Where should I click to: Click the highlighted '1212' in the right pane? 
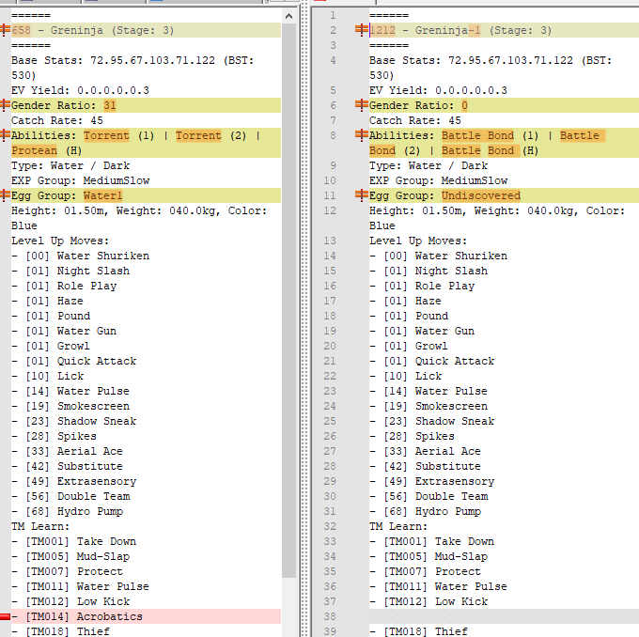[382, 30]
